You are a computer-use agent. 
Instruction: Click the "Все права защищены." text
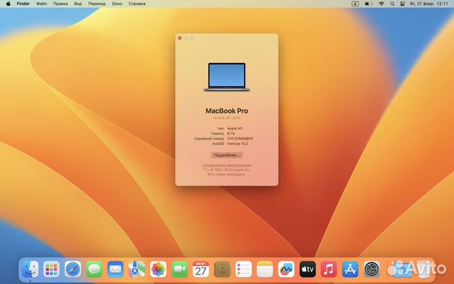(227, 174)
